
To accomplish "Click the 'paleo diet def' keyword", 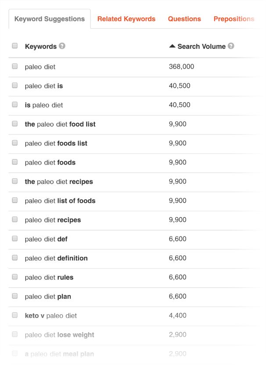I will 46,239.
